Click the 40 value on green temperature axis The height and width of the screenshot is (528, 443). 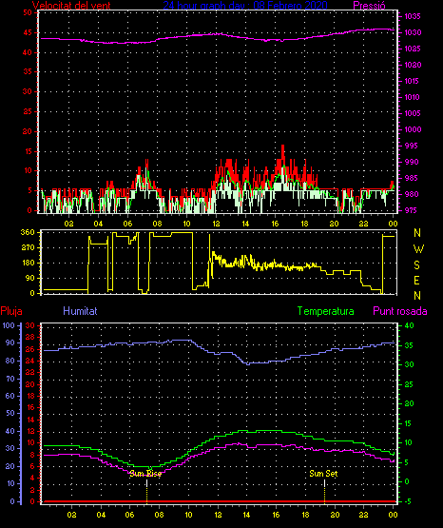[x=409, y=325]
